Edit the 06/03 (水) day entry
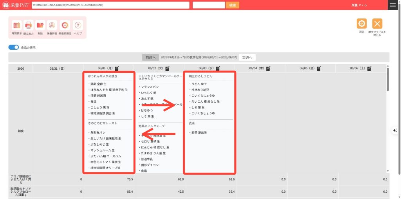The image size is (401, 199). click(x=218, y=69)
